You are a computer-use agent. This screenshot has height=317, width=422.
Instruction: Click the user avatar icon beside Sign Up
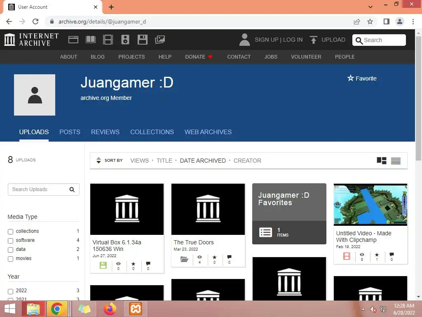tap(244, 40)
